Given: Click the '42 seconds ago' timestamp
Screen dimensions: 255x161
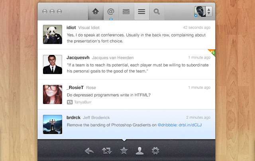Looking at the screenshot, I should click(196, 27).
